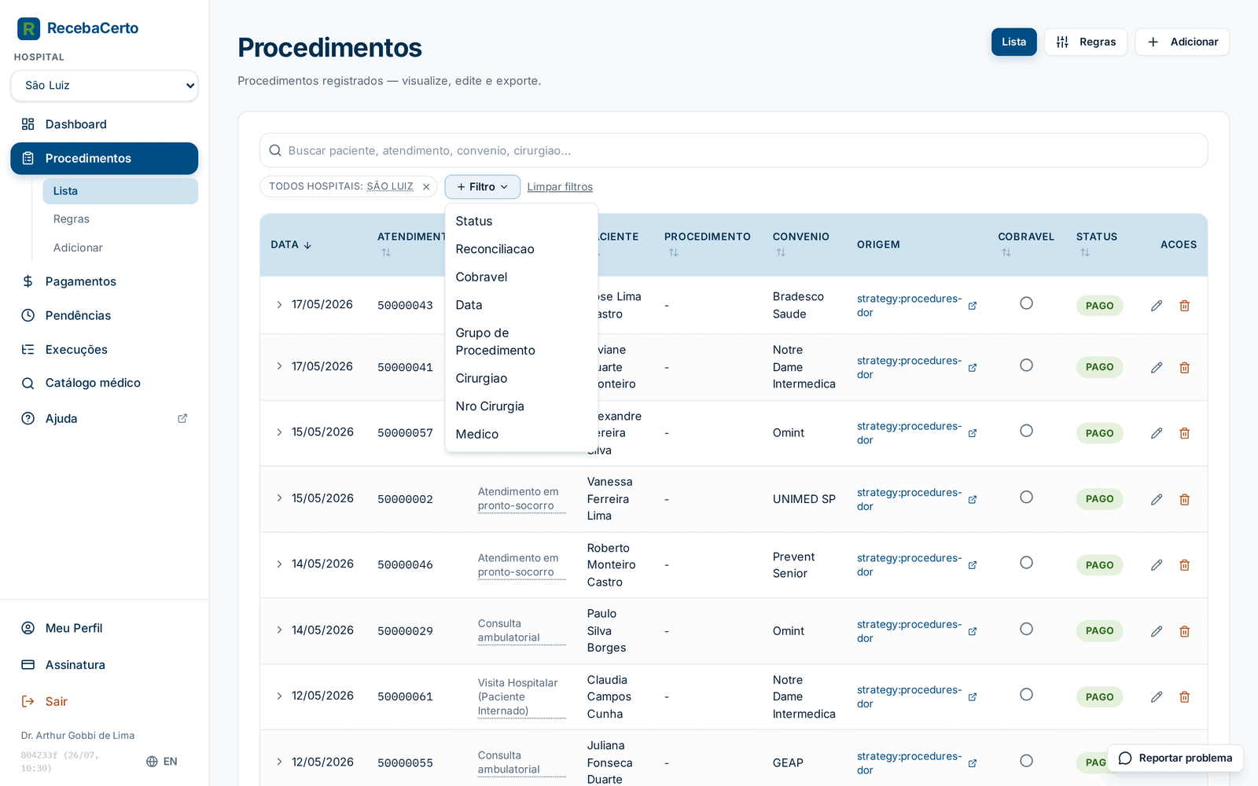The width and height of the screenshot is (1258, 786).
Task: Open Pendências in the sidebar
Action: click(104, 315)
